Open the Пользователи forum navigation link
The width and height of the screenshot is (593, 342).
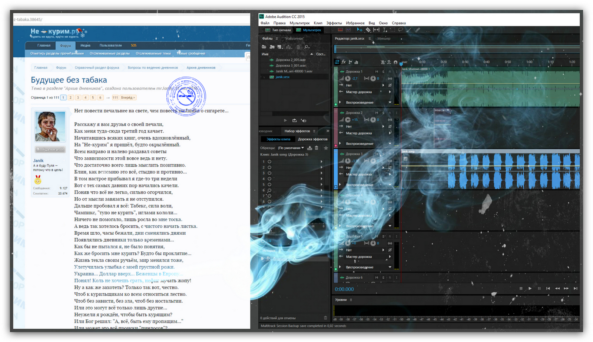pos(110,46)
